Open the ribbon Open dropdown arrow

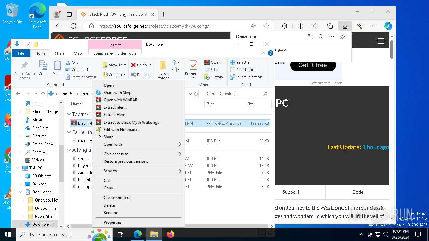pyautogui.click(x=223, y=62)
